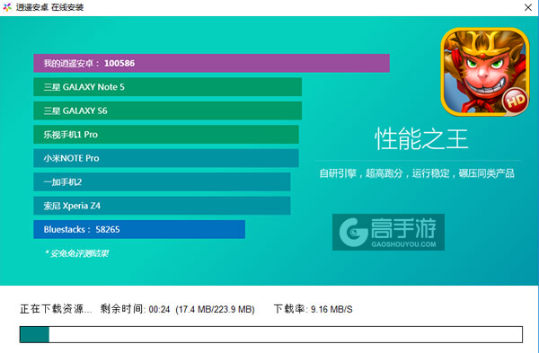
Task: Select the 我的逍遥安卓 100586 score bar
Action: click(x=211, y=63)
